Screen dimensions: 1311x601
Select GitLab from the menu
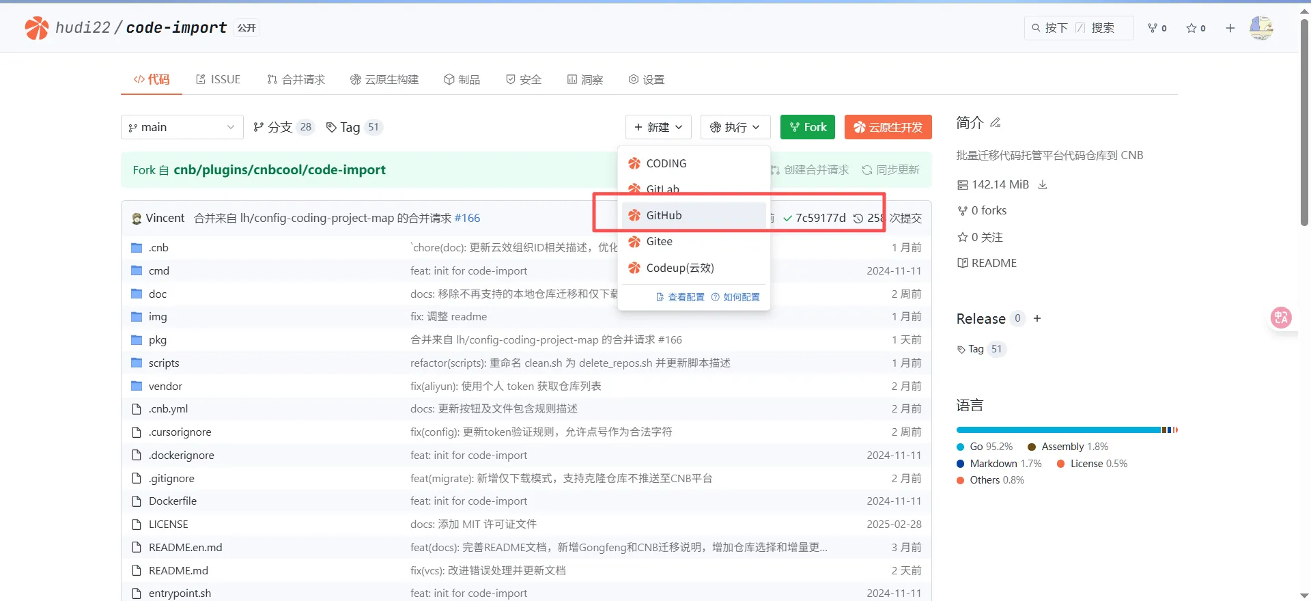click(694, 189)
